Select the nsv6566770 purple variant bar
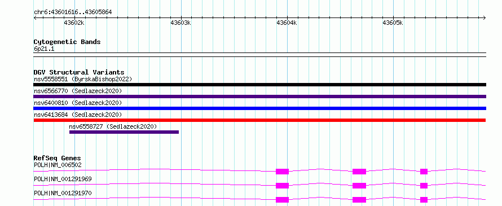Screen dimensions: 502x206 (x=259, y=97)
